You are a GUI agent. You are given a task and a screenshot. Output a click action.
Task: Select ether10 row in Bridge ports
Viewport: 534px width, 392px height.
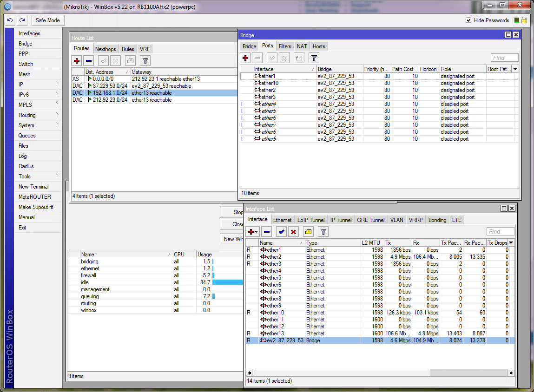[x=379, y=83]
